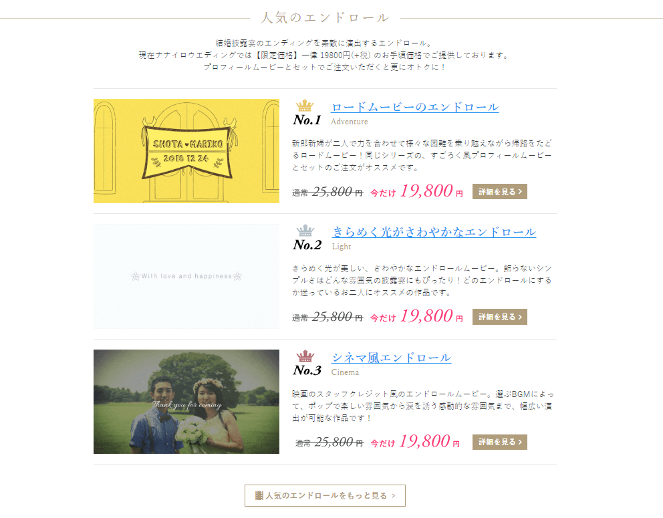Click the gold crown icon above No.1
The image size is (663, 518).
click(305, 106)
